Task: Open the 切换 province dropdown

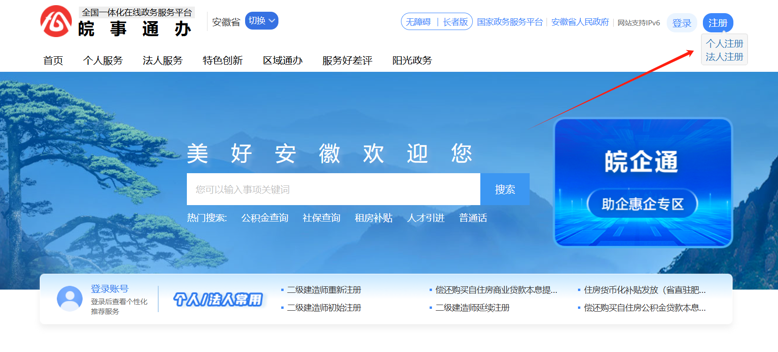Action: (x=262, y=21)
